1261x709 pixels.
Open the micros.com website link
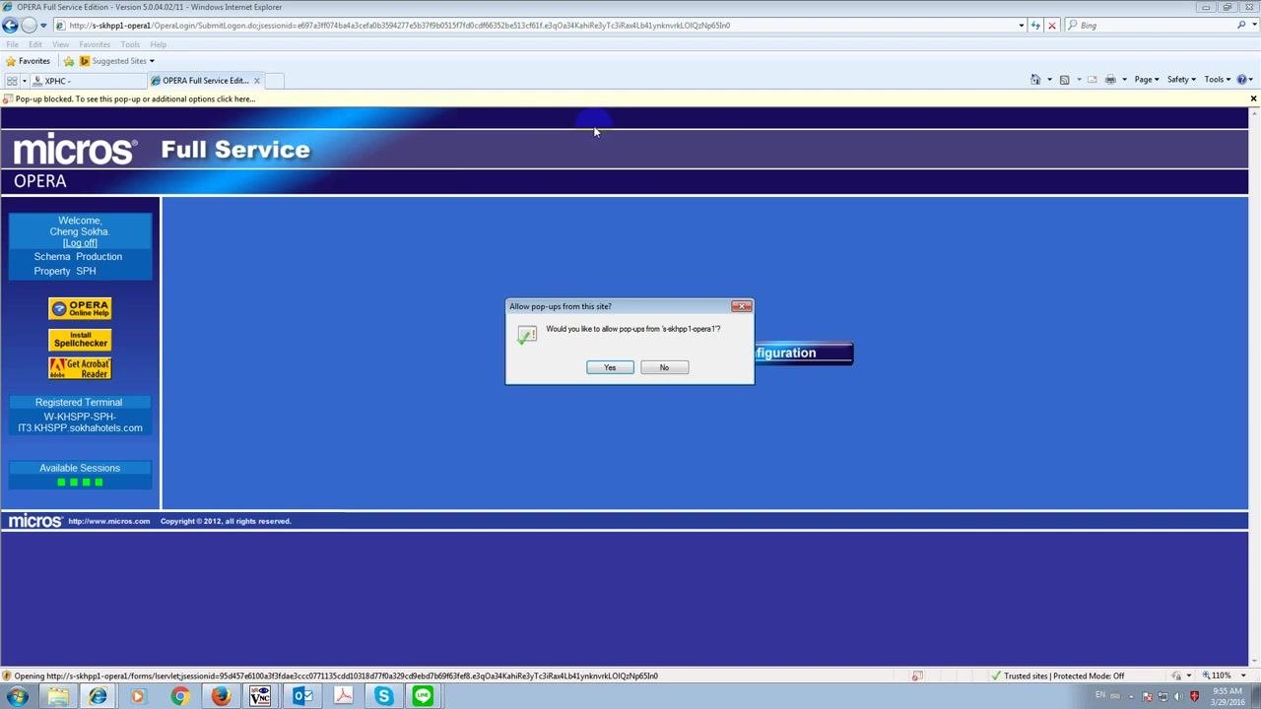click(x=108, y=521)
